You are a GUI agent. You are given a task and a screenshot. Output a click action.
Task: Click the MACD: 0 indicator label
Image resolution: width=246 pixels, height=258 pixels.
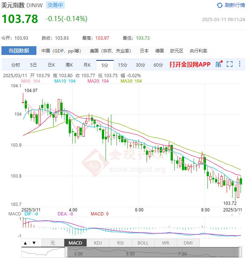[x=100, y=214]
